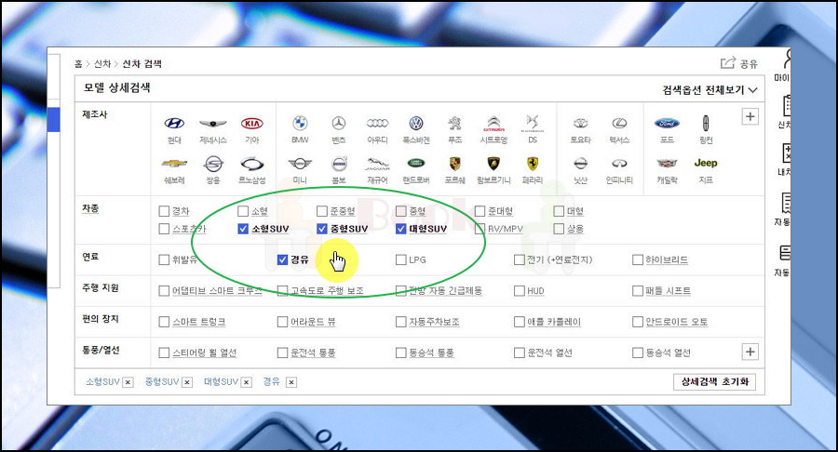The image size is (838, 452).
Task: Check the 패들 시프트 checkbox
Action: [x=638, y=291]
